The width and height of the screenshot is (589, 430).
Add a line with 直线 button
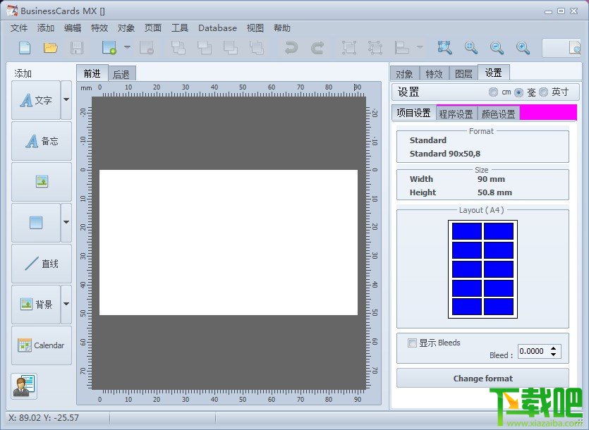pos(42,263)
